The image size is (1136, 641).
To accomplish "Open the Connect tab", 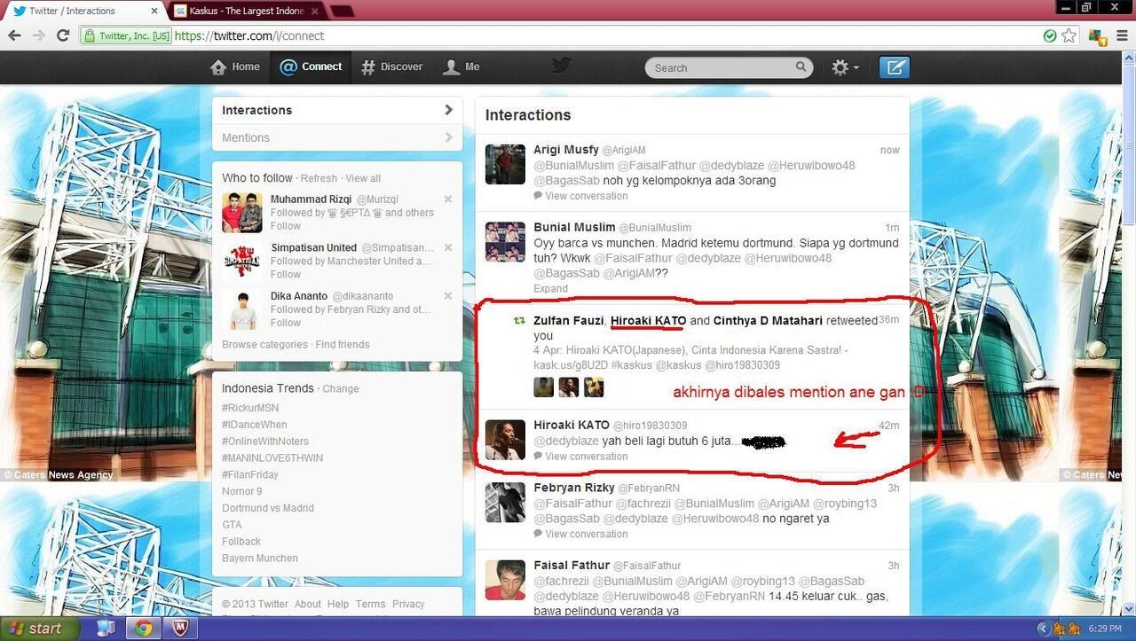I will click(x=311, y=66).
